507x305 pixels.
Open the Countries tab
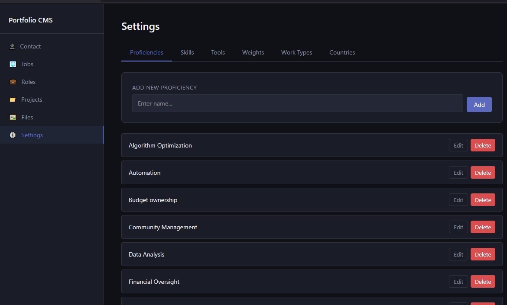[x=342, y=52]
